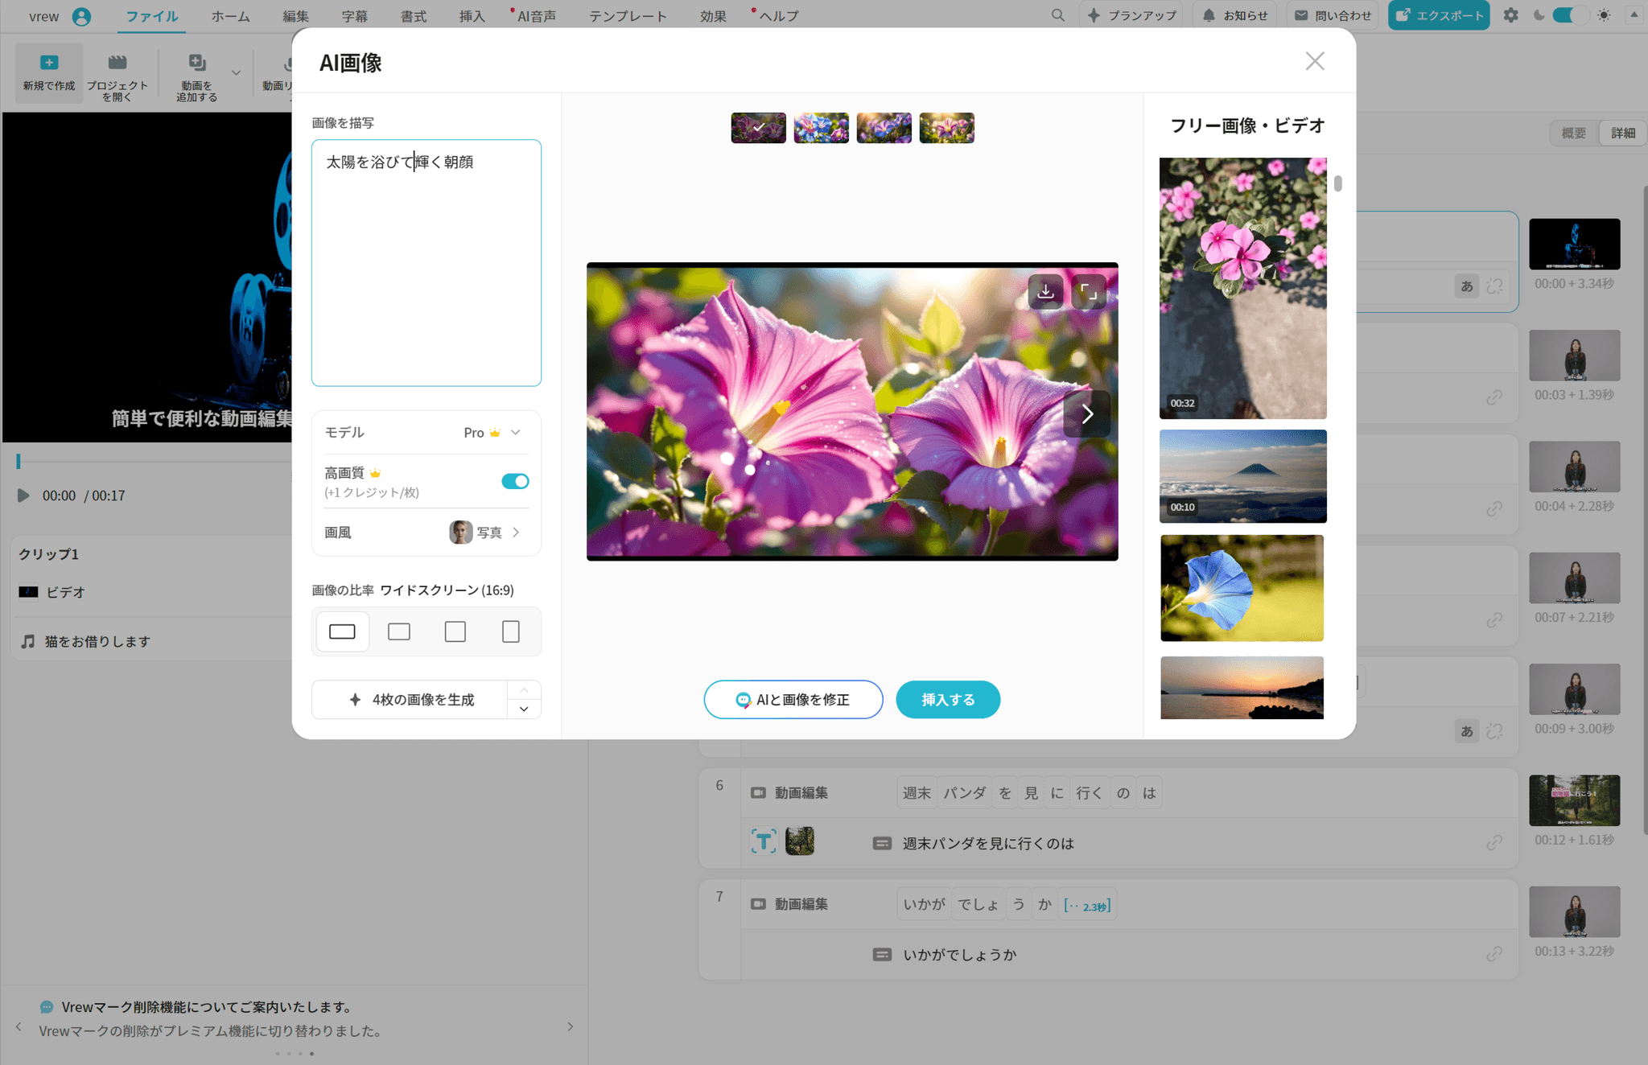Decrease image count with down stepper arrow
1648x1065 pixels.
tap(524, 709)
